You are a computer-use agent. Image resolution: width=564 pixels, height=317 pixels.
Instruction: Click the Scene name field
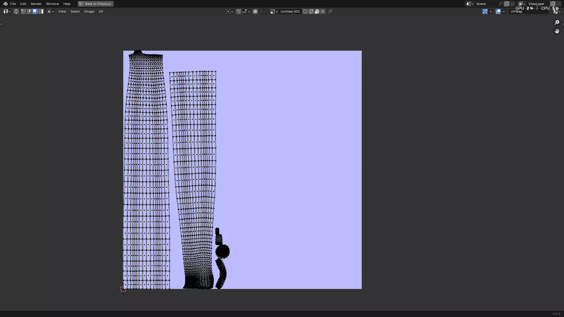coord(486,4)
